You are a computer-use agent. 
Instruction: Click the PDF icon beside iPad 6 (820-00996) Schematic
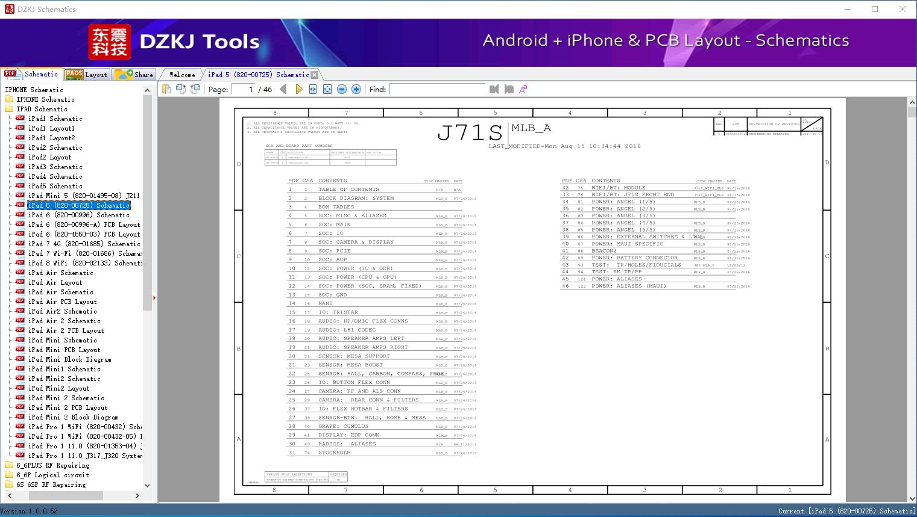pos(20,215)
